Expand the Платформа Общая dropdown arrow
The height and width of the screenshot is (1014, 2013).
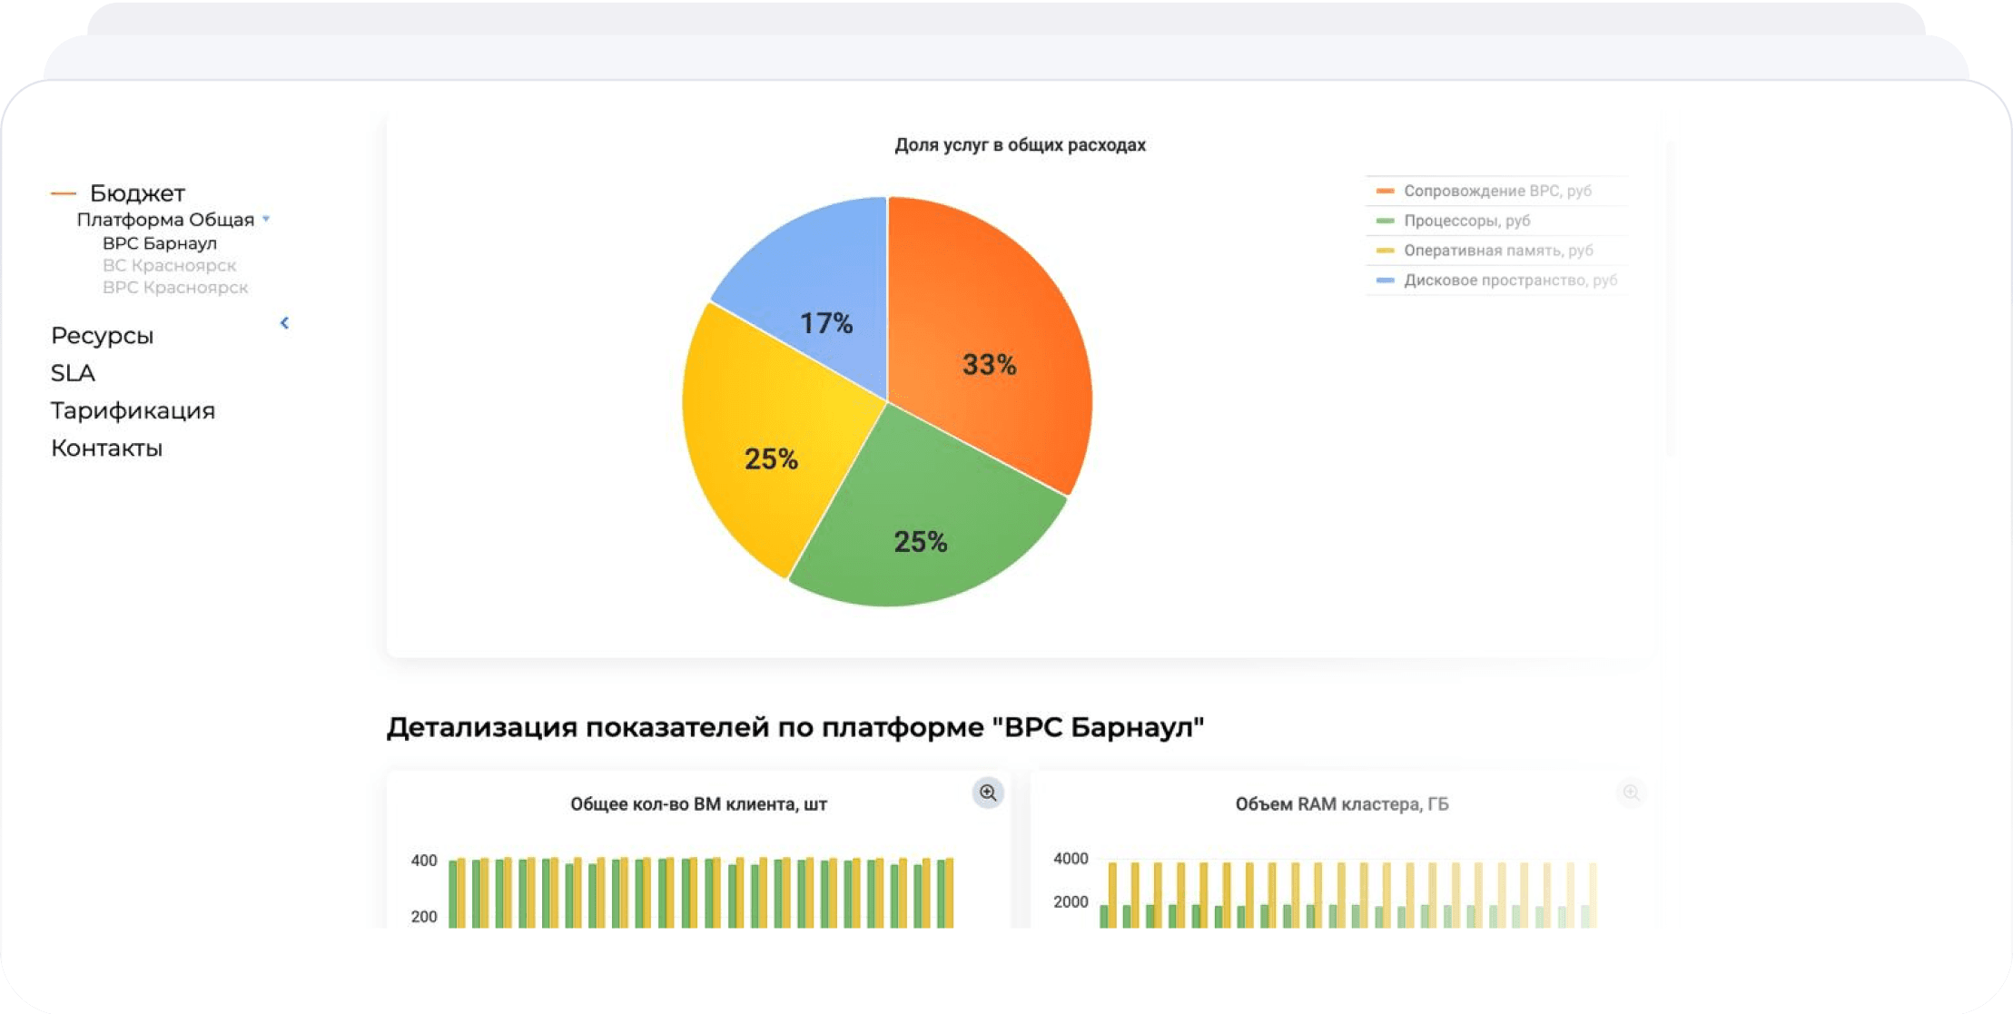(266, 219)
